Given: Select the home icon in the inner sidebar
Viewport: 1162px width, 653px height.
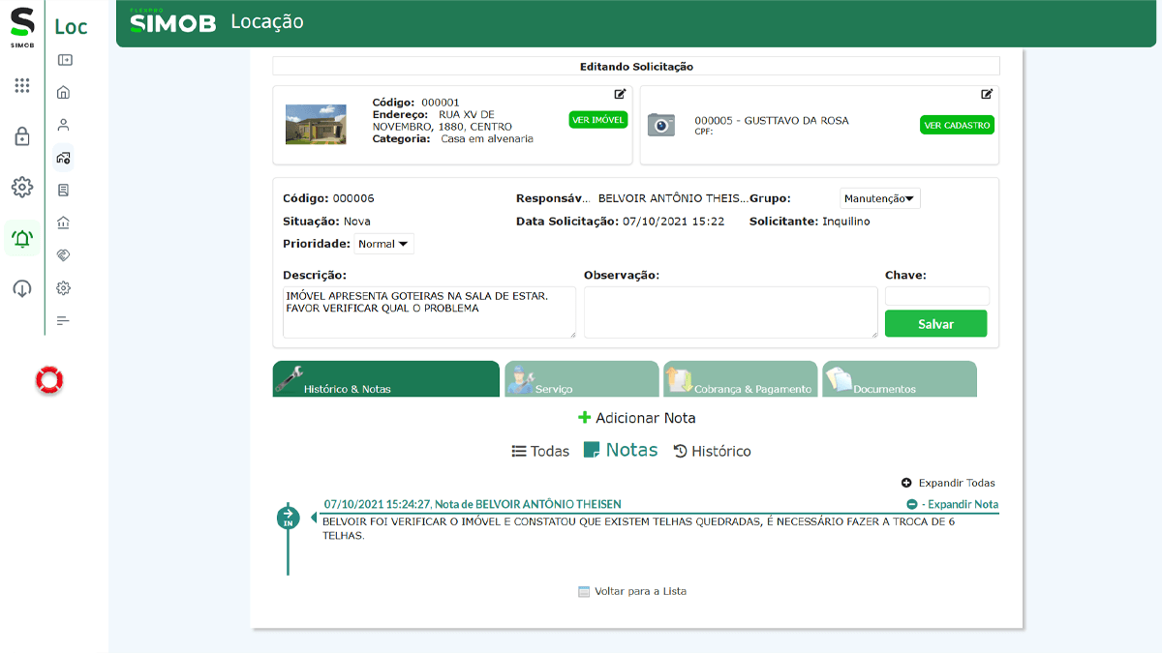Looking at the screenshot, I should pos(63,92).
